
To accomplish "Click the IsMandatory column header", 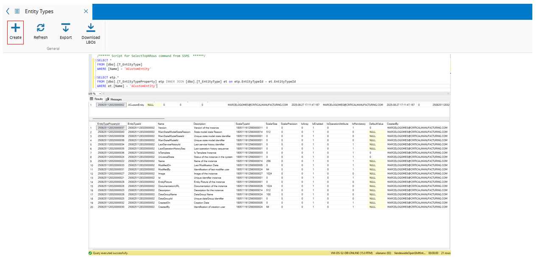I will 359,124.
